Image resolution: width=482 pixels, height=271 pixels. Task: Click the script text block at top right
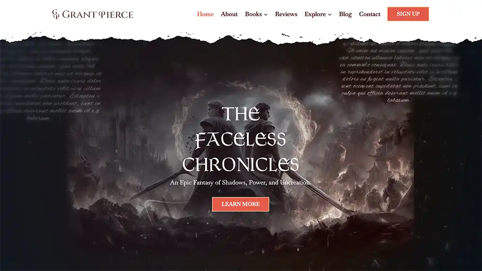tap(398, 72)
